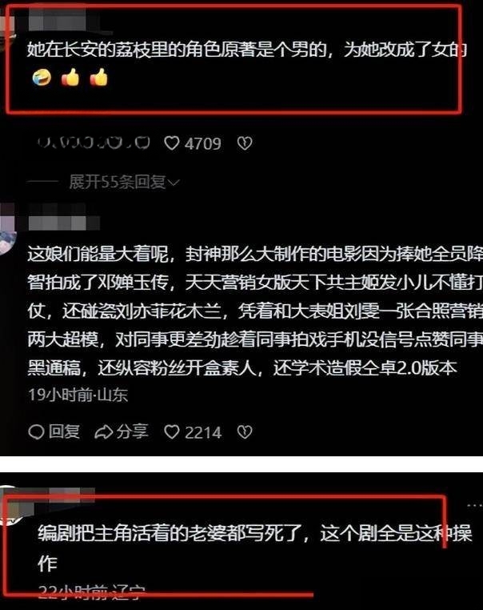Click the first thumbs-up emoji
Image resolution: width=483 pixels, height=610 pixels.
tap(70, 78)
